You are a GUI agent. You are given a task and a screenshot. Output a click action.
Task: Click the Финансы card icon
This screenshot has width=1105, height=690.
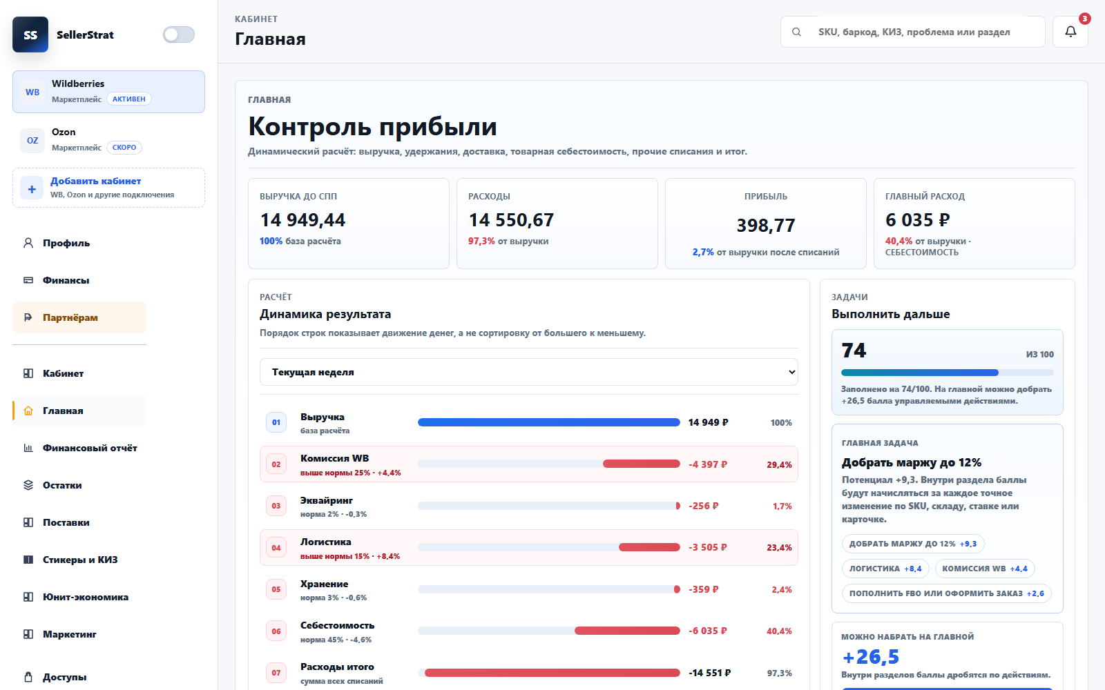(x=28, y=280)
